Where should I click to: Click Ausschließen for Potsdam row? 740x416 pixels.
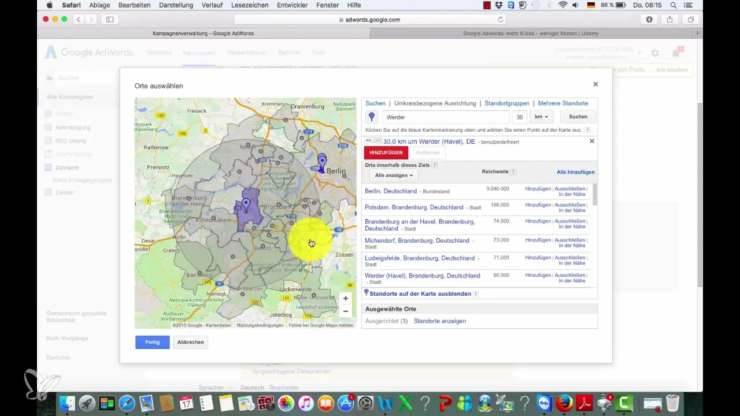coord(569,205)
